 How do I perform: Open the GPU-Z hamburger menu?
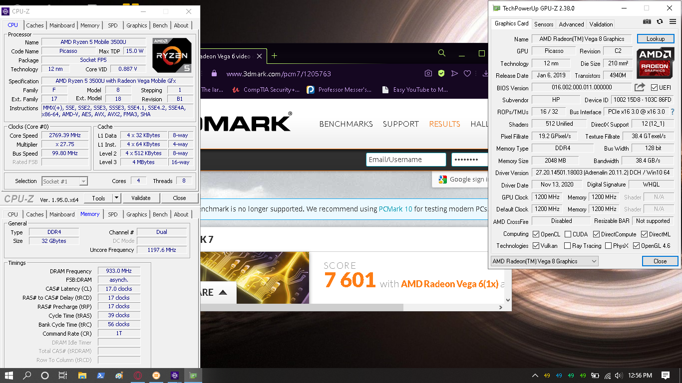pos(673,21)
